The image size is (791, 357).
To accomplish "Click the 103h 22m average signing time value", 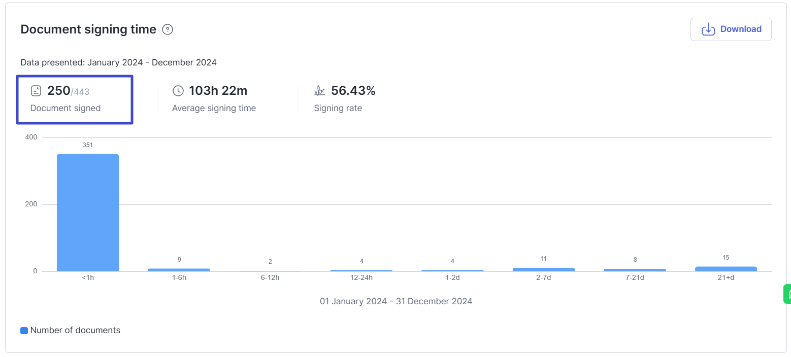I will [218, 91].
